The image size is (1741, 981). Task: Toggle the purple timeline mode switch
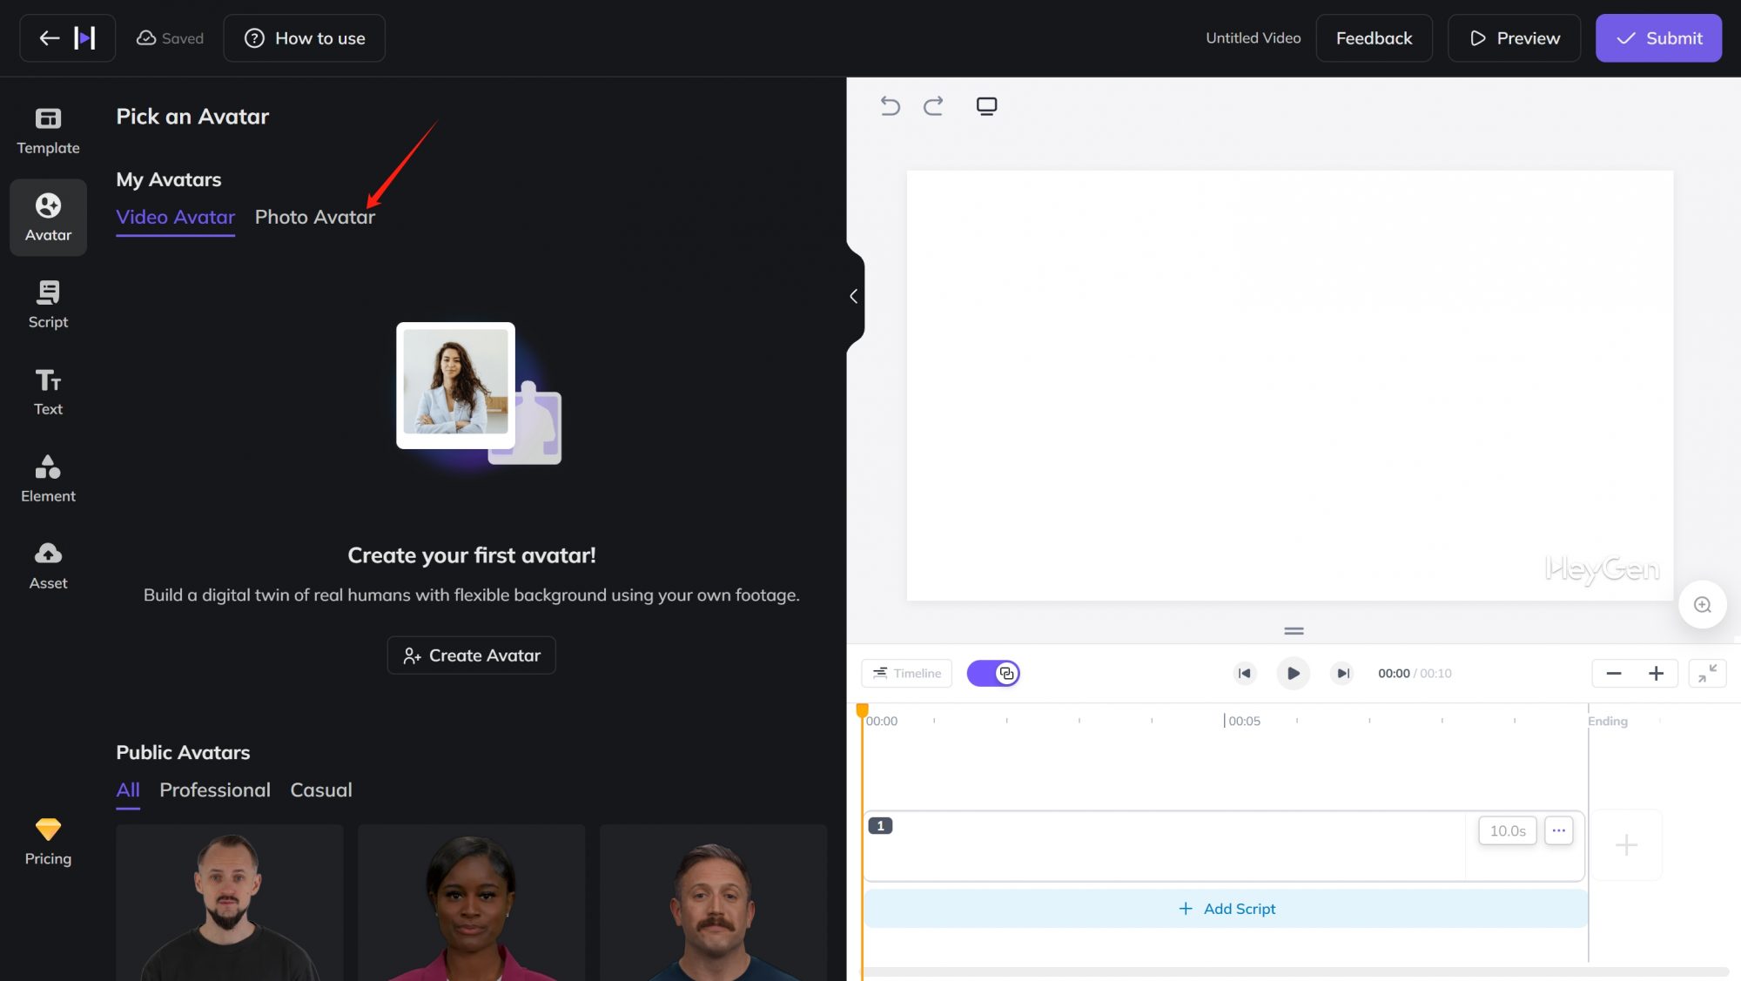(993, 673)
